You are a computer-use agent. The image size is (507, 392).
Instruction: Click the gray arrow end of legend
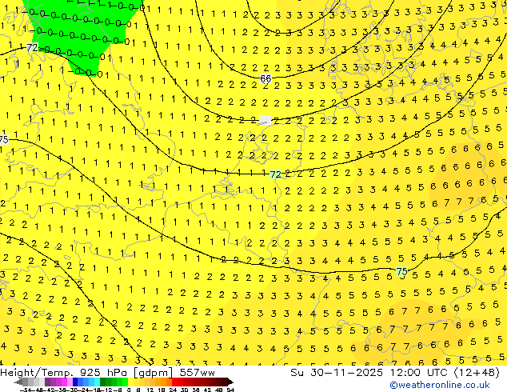pyautogui.click(x=18, y=382)
